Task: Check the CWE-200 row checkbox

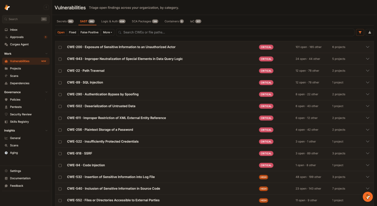Action: (60, 47)
